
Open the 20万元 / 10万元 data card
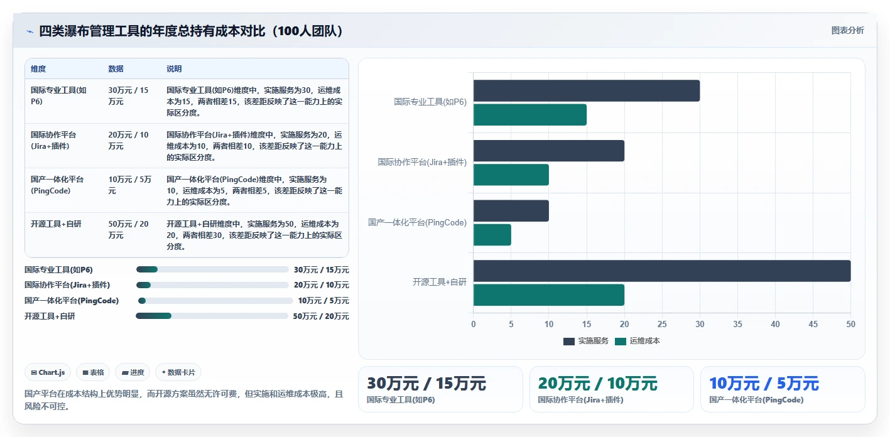[612, 389]
